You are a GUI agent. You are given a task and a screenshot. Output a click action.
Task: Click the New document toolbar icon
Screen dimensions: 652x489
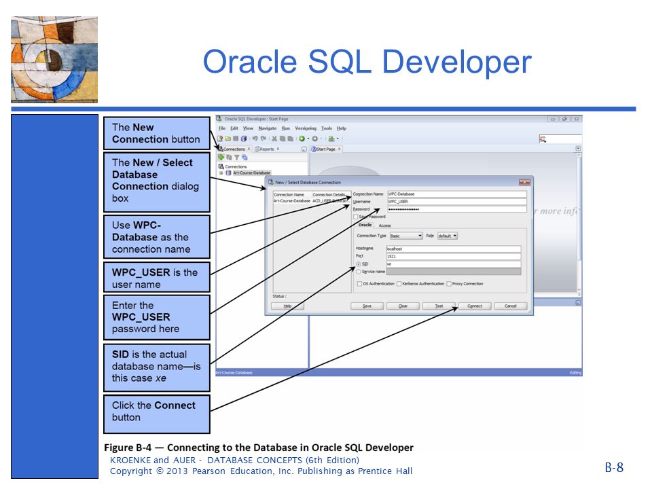point(220,139)
